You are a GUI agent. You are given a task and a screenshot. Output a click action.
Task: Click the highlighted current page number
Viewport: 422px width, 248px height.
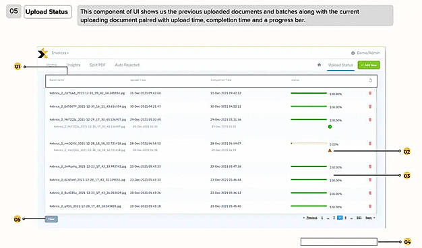340,218
